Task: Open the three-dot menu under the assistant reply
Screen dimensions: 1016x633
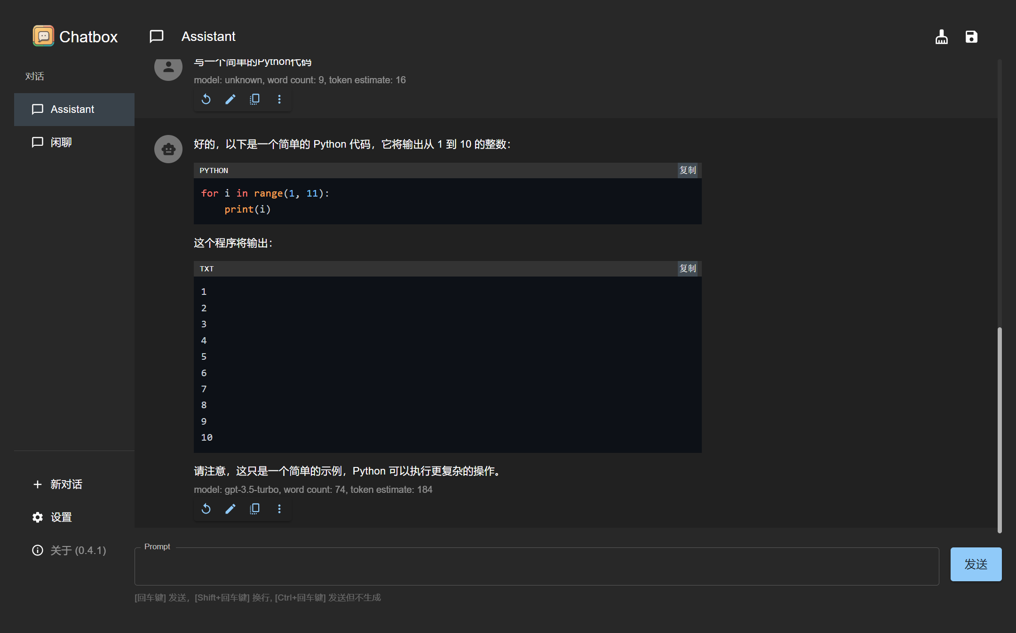Action: point(279,509)
